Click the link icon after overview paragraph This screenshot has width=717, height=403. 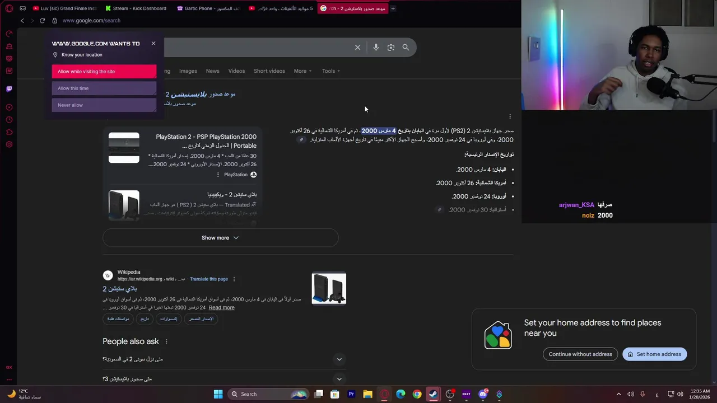301,140
